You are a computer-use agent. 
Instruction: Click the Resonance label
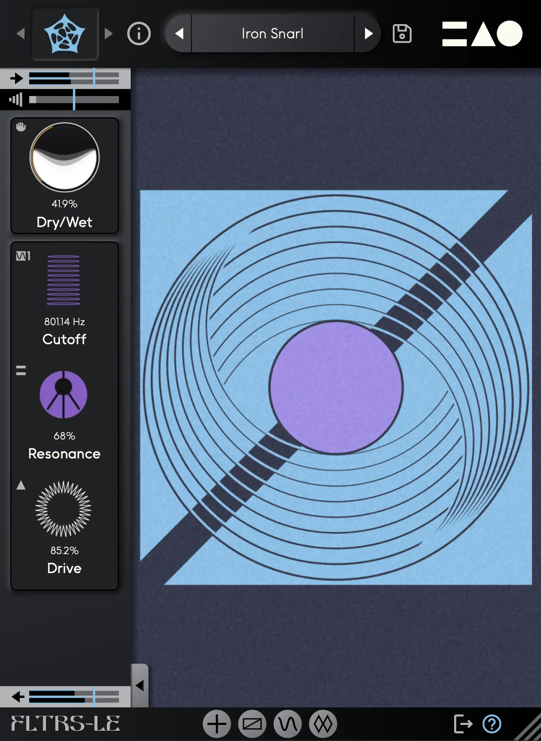65,454
